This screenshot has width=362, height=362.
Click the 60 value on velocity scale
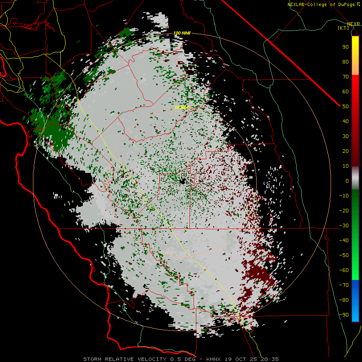pyautogui.click(x=346, y=91)
